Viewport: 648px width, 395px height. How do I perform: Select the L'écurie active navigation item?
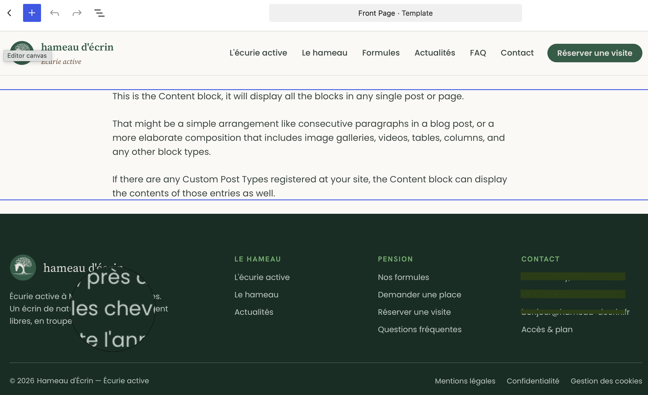point(258,53)
